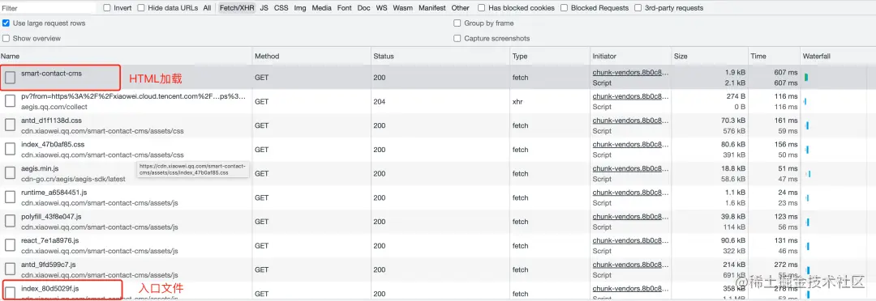Toggle the Hide data URLs checkbox

tap(141, 8)
